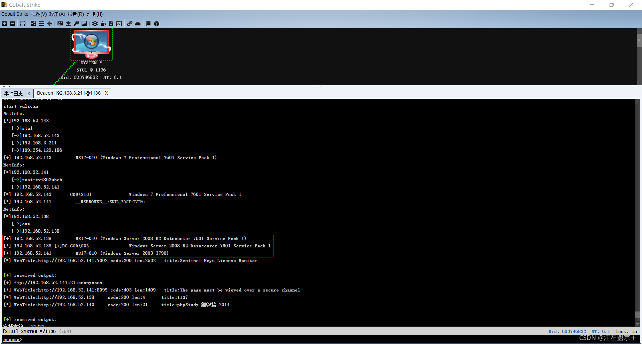Image resolution: width=642 pixels, height=344 pixels.
Task: Click the MS17-010 line for 192.168.52.138
Action: (x=125, y=239)
